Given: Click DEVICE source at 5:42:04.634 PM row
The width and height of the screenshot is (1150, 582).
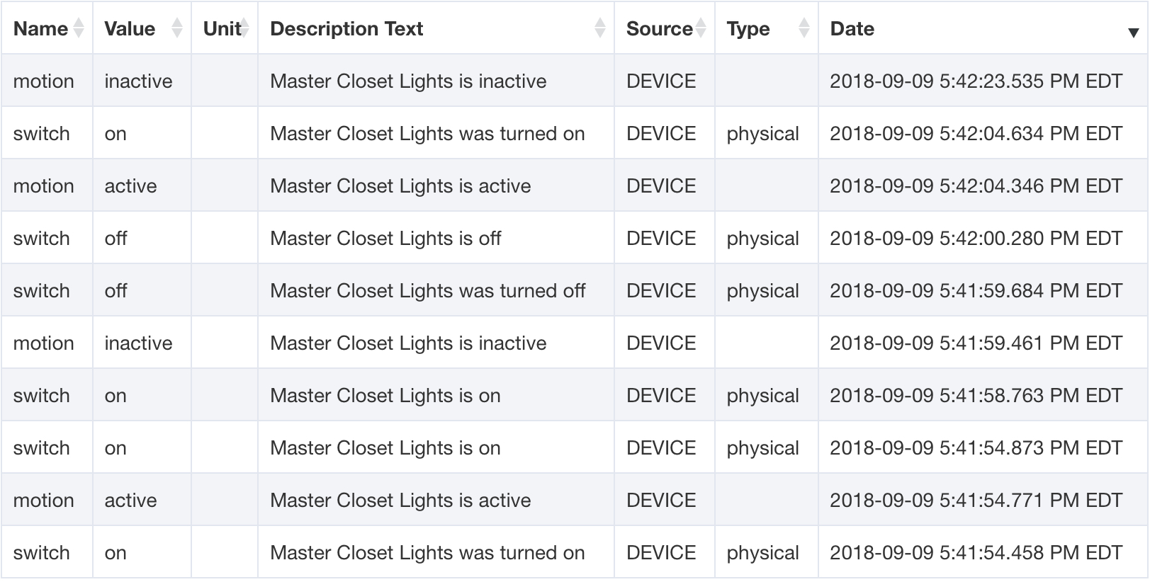Looking at the screenshot, I should 661,134.
